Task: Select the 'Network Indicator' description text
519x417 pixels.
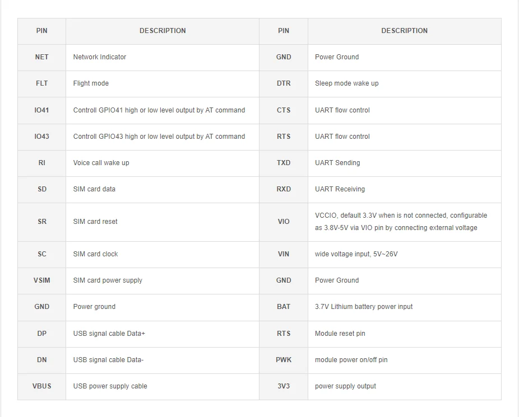Action: pos(100,57)
